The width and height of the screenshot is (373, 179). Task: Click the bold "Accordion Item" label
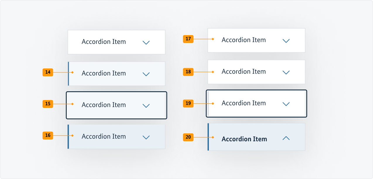(244, 139)
